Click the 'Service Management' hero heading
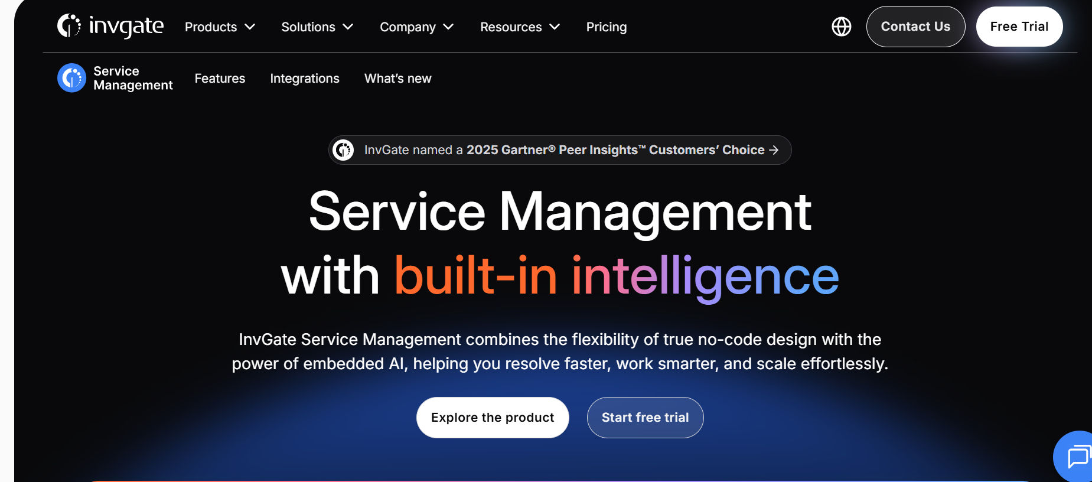This screenshot has height=482, width=1092. click(x=560, y=212)
